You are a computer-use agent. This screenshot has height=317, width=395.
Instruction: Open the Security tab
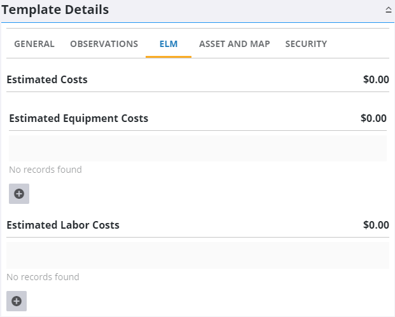click(x=306, y=44)
